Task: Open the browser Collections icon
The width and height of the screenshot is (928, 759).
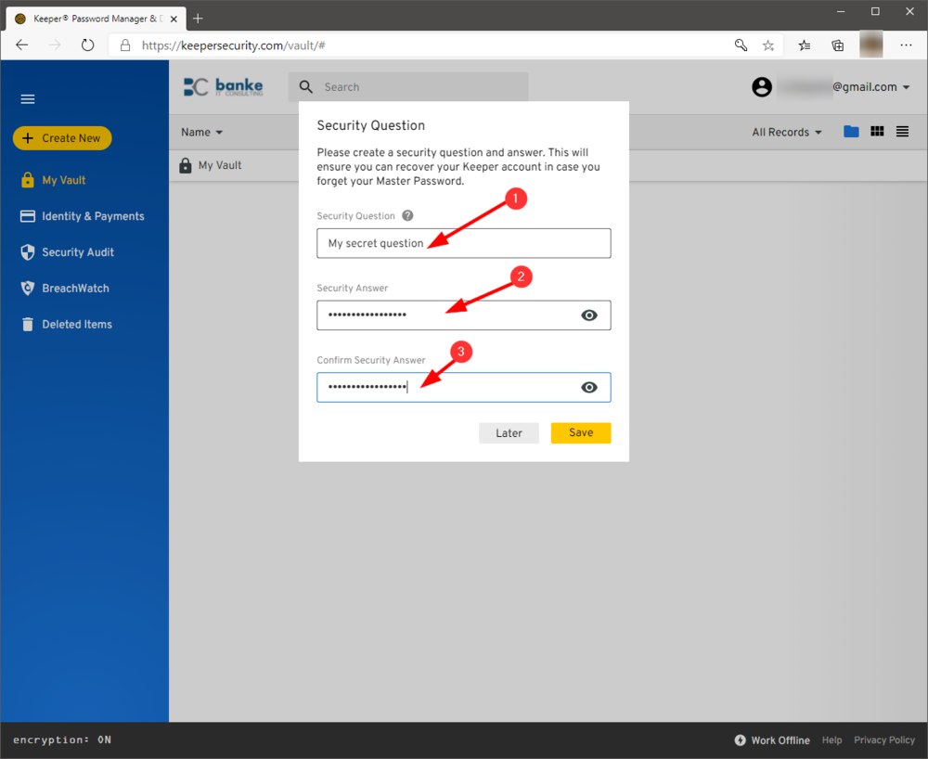Action: pos(837,45)
